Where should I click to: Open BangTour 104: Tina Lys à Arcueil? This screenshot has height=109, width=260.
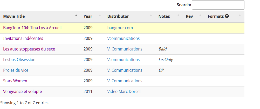(x=32, y=28)
